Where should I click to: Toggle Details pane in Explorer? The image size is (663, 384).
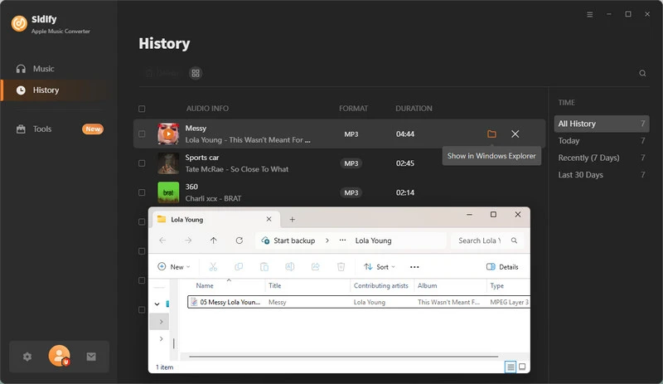[502, 267]
